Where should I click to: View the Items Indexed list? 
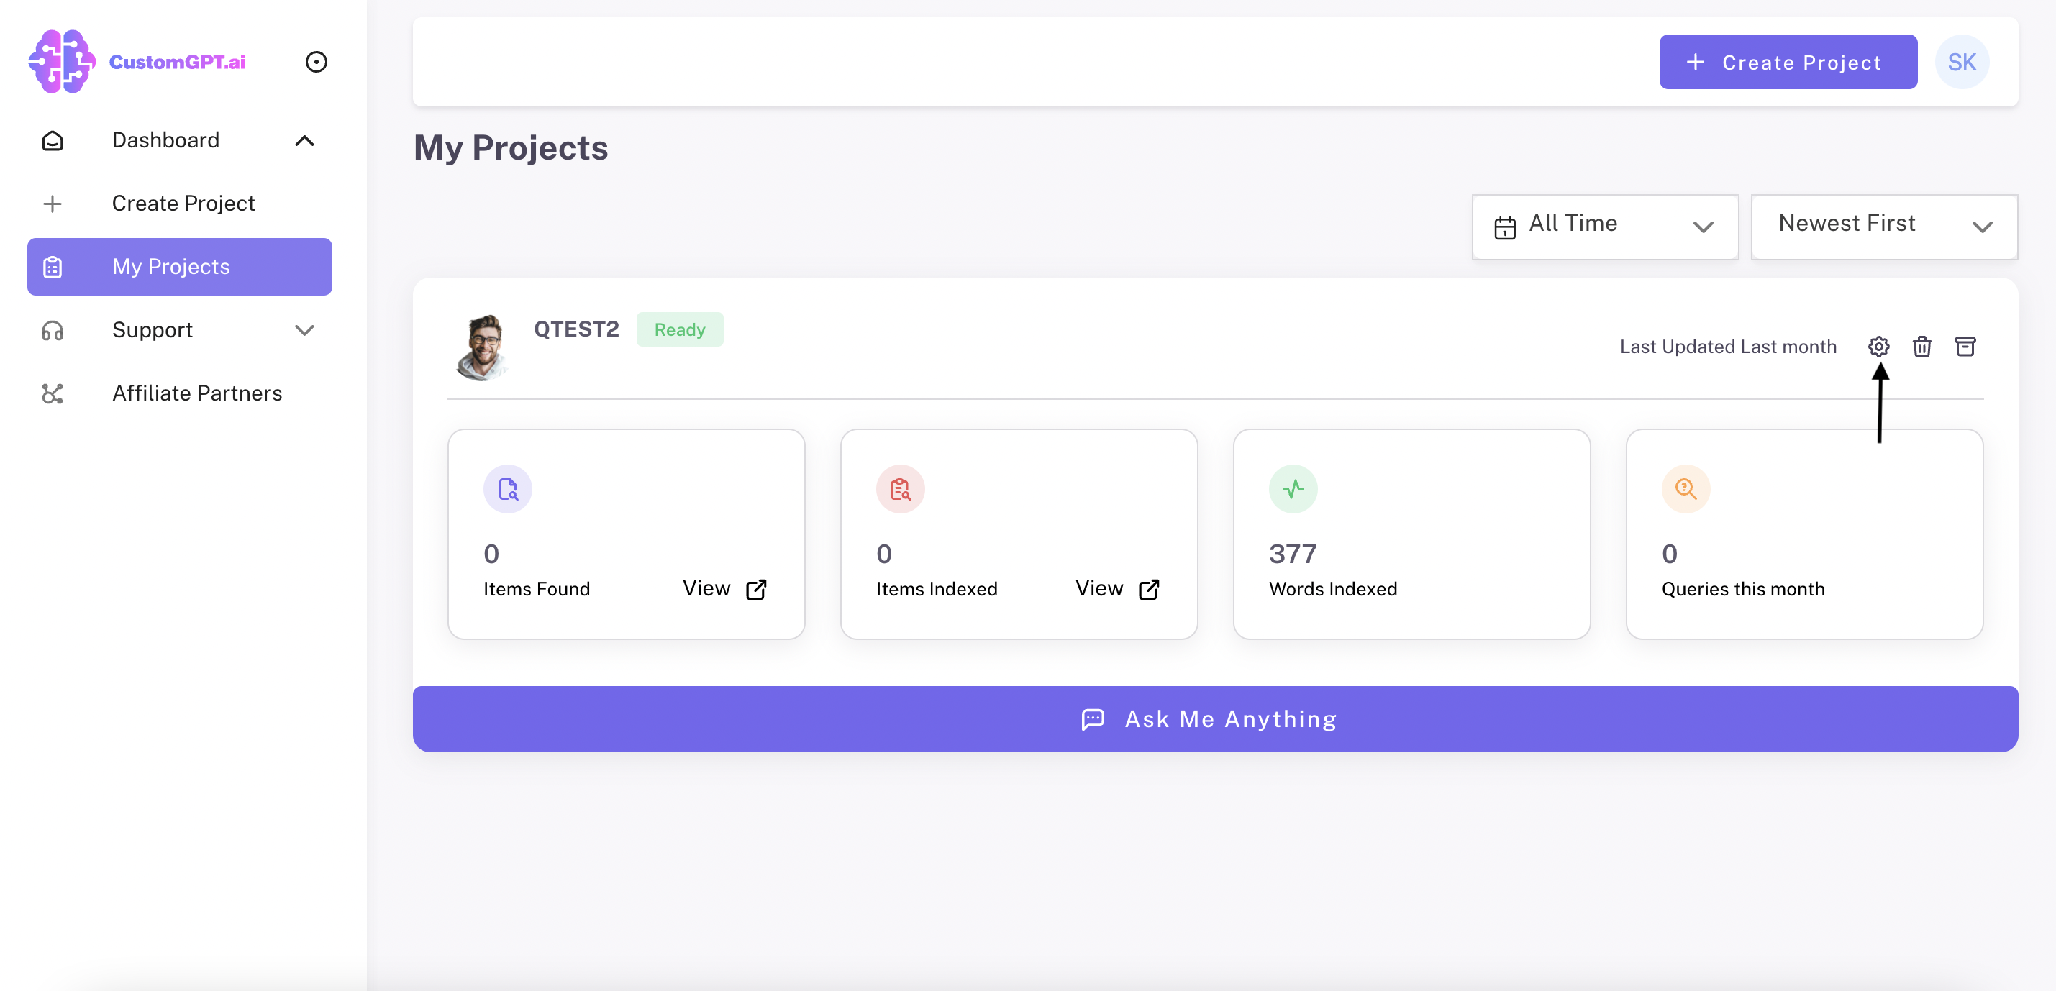[1116, 589]
